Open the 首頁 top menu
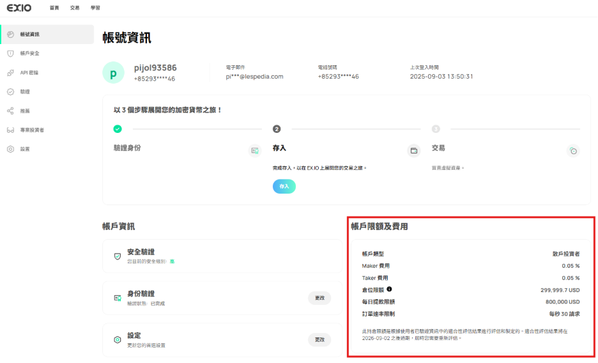Image resolution: width=598 pixels, height=363 pixels. [x=54, y=8]
